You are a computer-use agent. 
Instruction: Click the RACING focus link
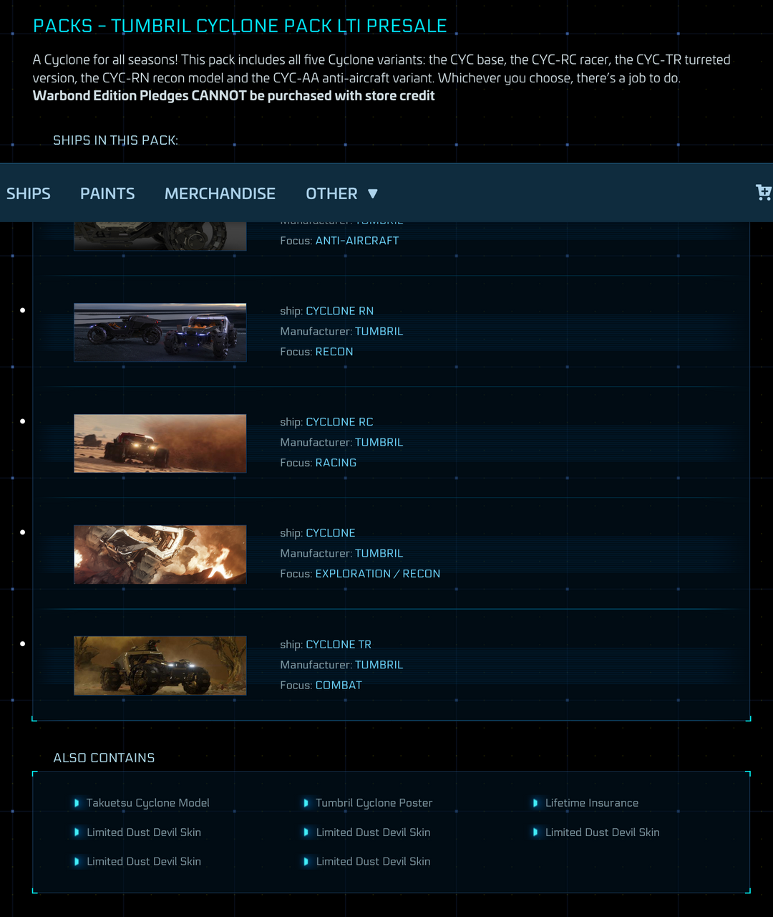click(336, 462)
